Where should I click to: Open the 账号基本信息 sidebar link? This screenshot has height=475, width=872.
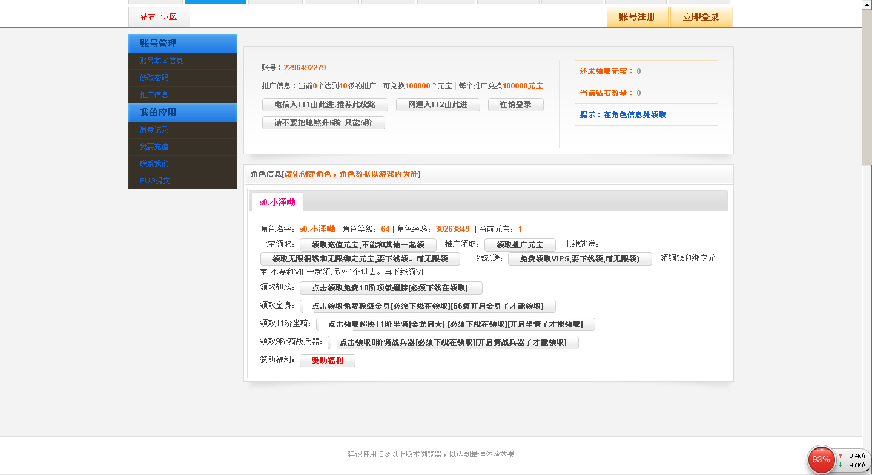tap(161, 61)
